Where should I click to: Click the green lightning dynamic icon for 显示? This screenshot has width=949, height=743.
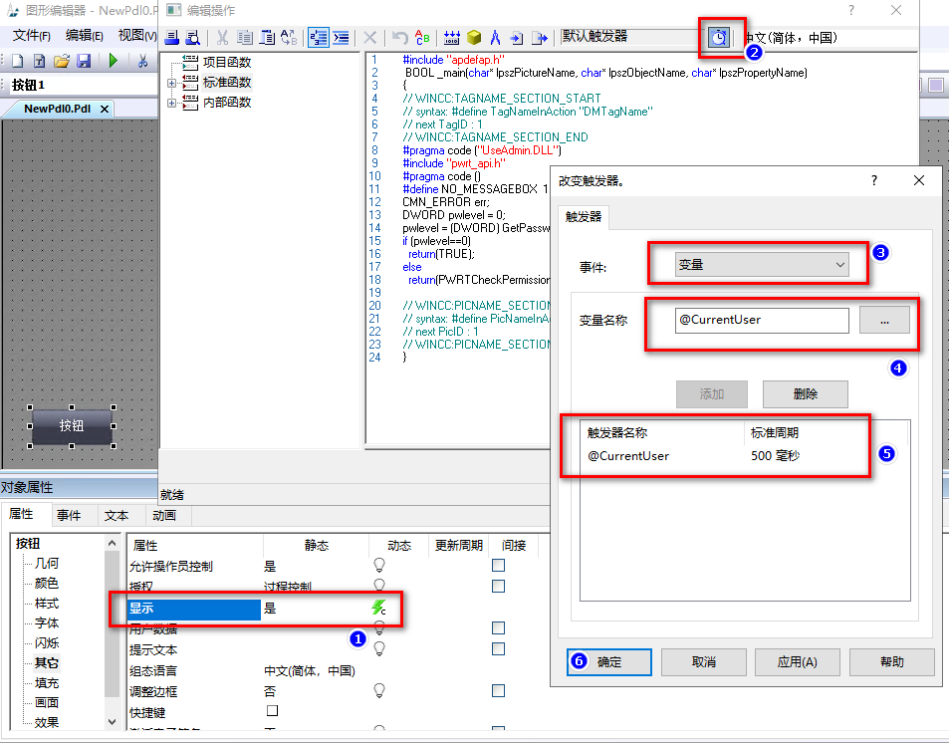point(378,608)
